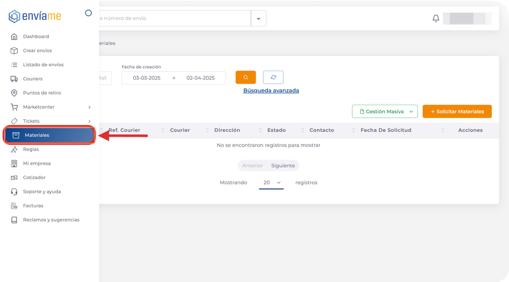
Task: Open the Gestión Masiva dropdown
Action: pyautogui.click(x=385, y=112)
